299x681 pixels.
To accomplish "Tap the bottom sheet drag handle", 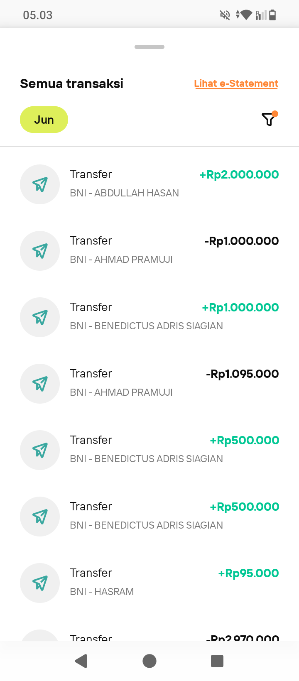I will [149, 47].
